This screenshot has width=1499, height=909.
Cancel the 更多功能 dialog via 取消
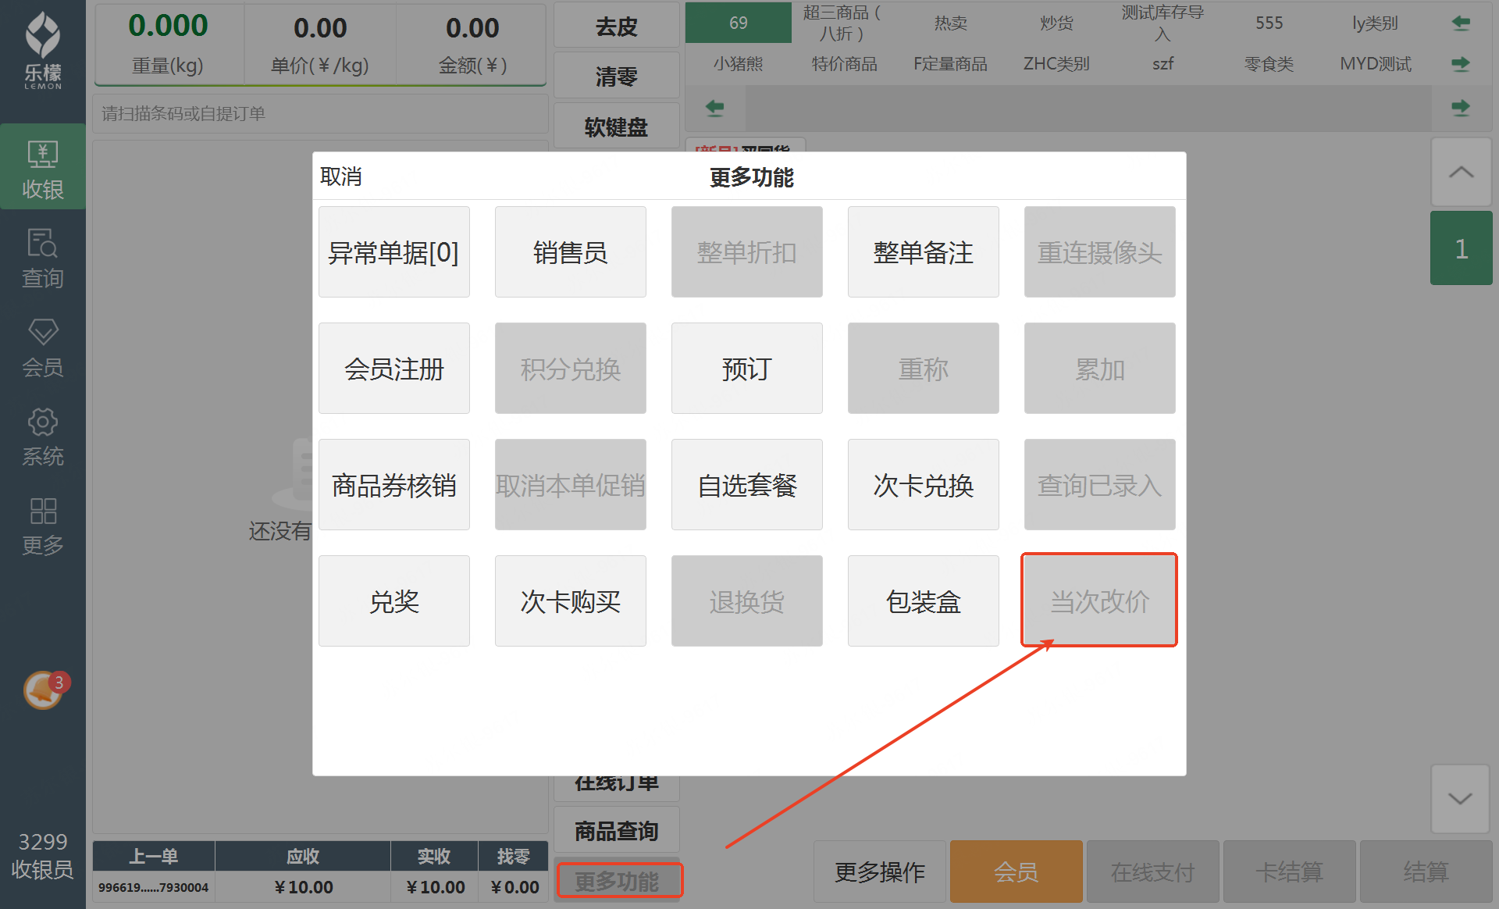tap(341, 176)
